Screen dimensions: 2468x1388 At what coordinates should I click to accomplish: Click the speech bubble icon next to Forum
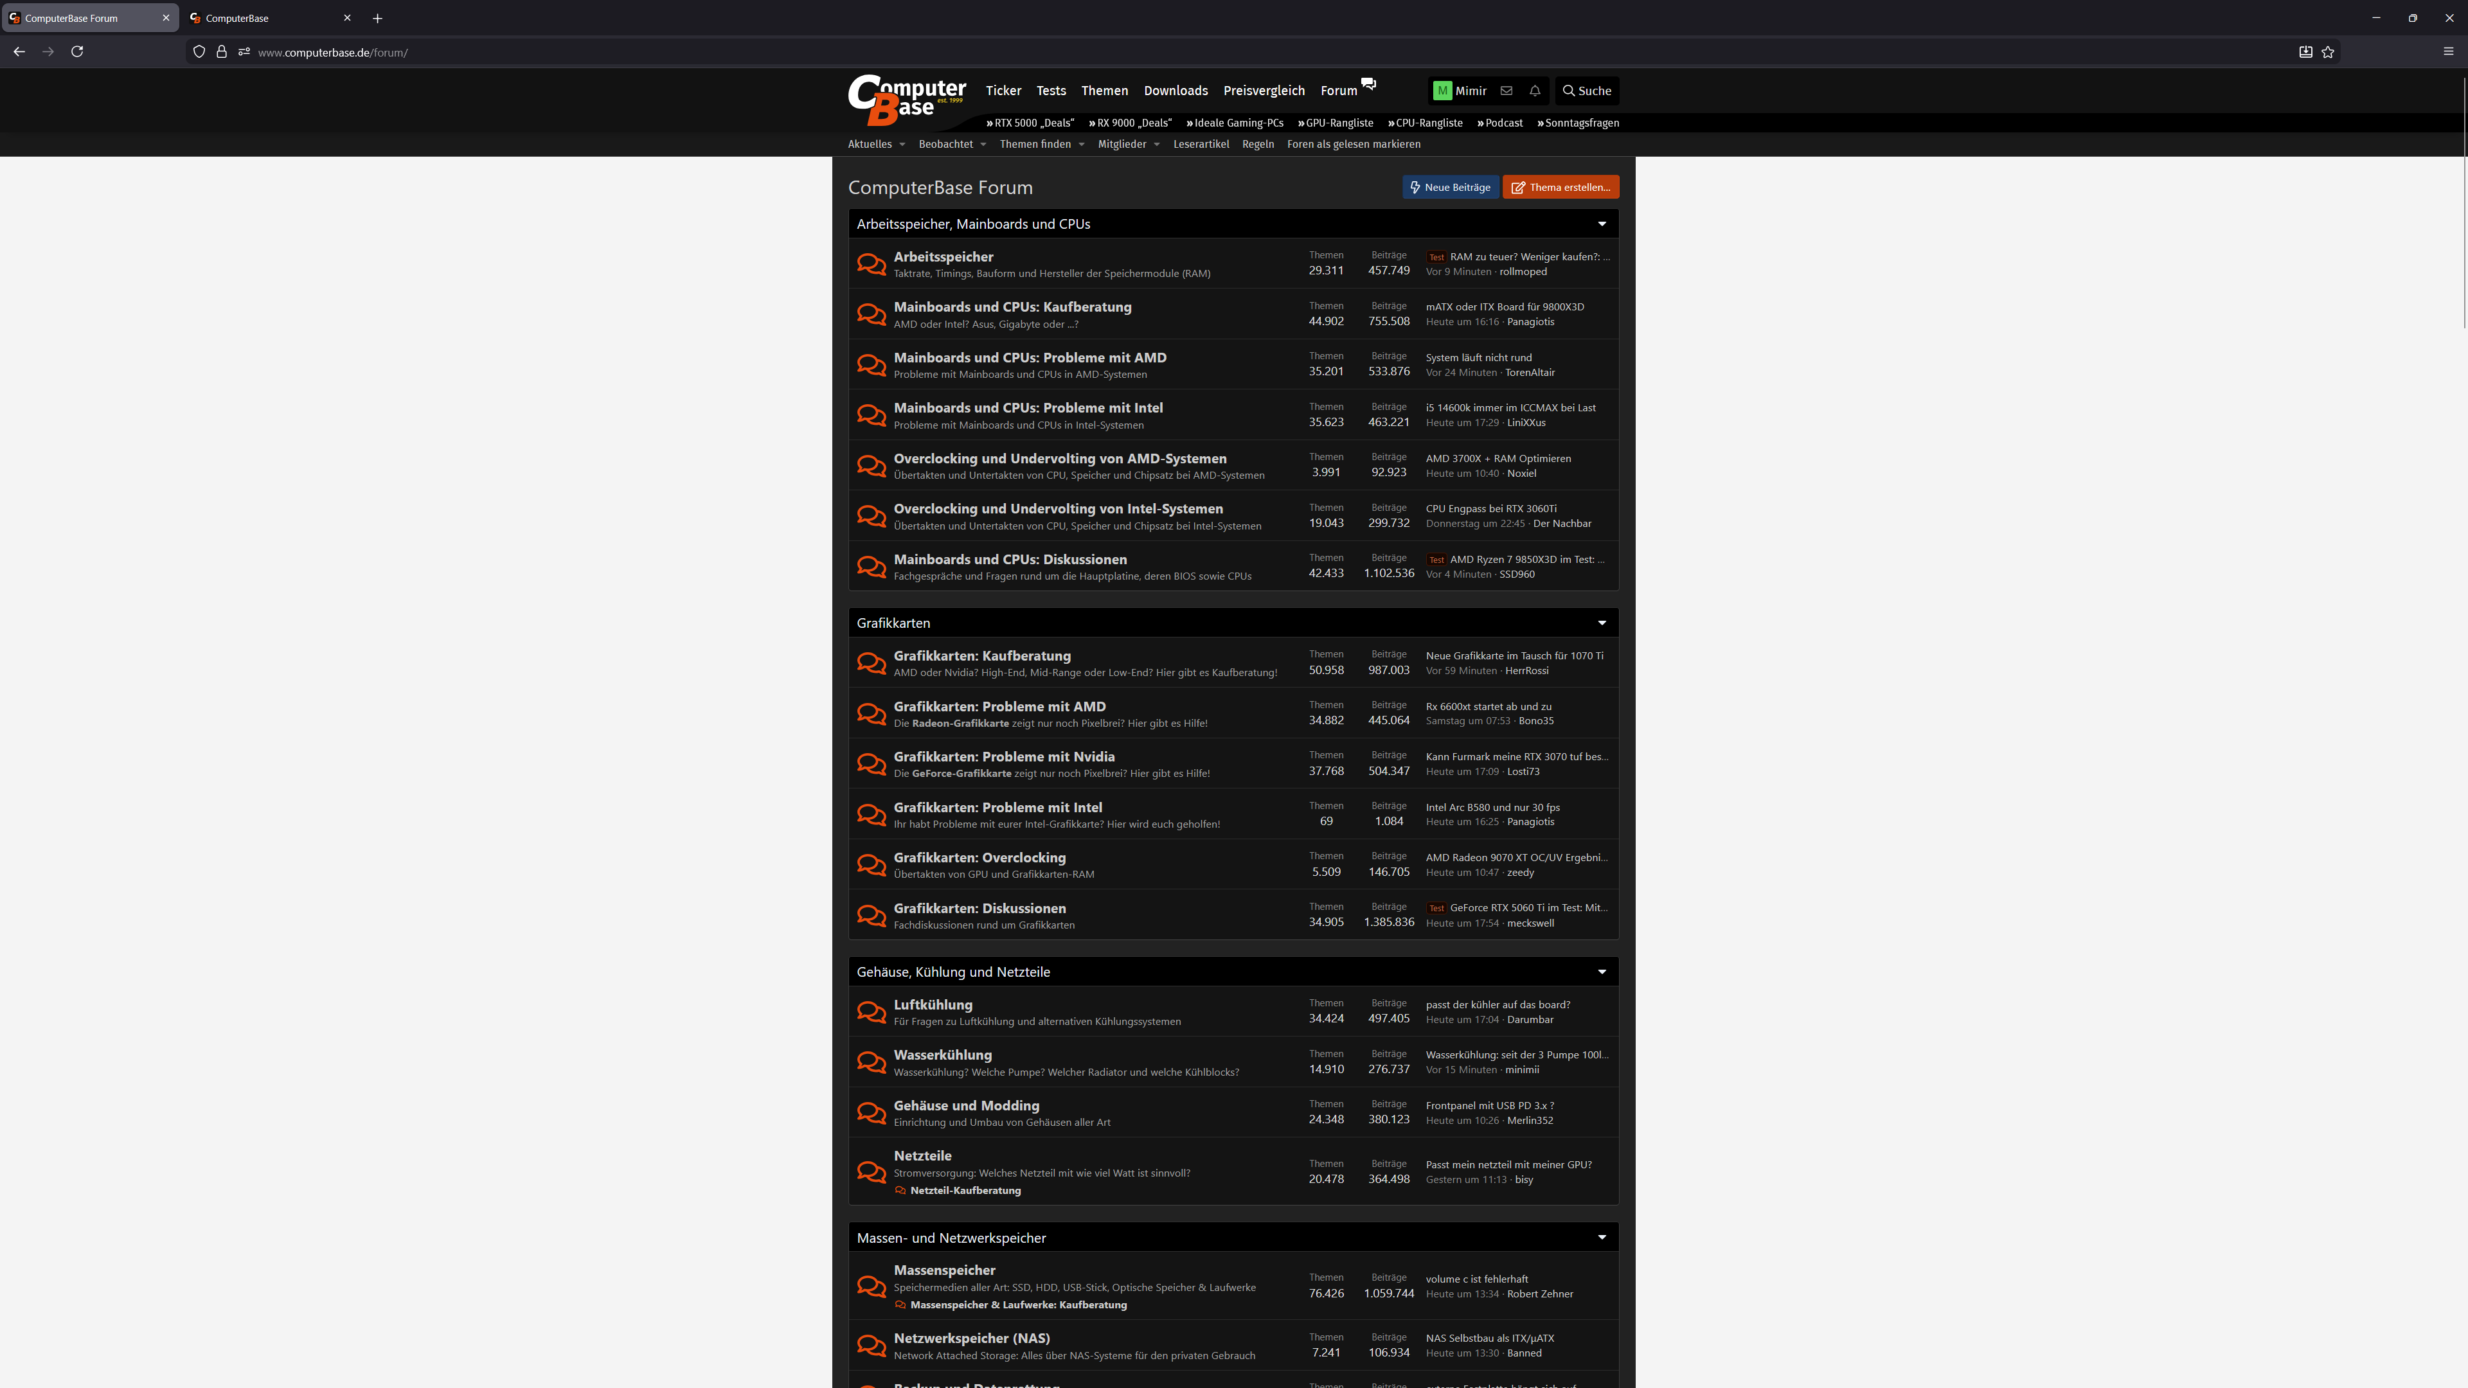tap(1368, 84)
